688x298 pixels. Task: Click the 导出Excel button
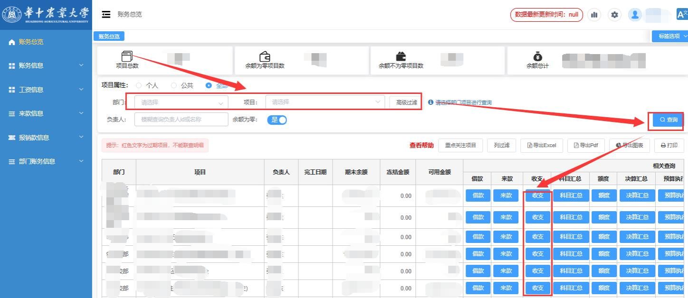[542, 145]
